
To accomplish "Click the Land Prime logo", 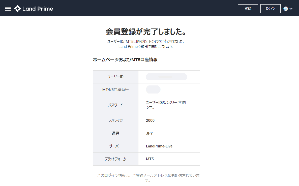I will point(34,9).
